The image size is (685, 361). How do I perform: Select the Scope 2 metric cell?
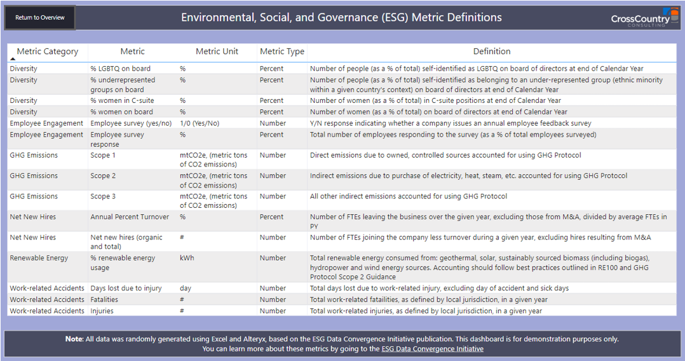[x=103, y=176]
